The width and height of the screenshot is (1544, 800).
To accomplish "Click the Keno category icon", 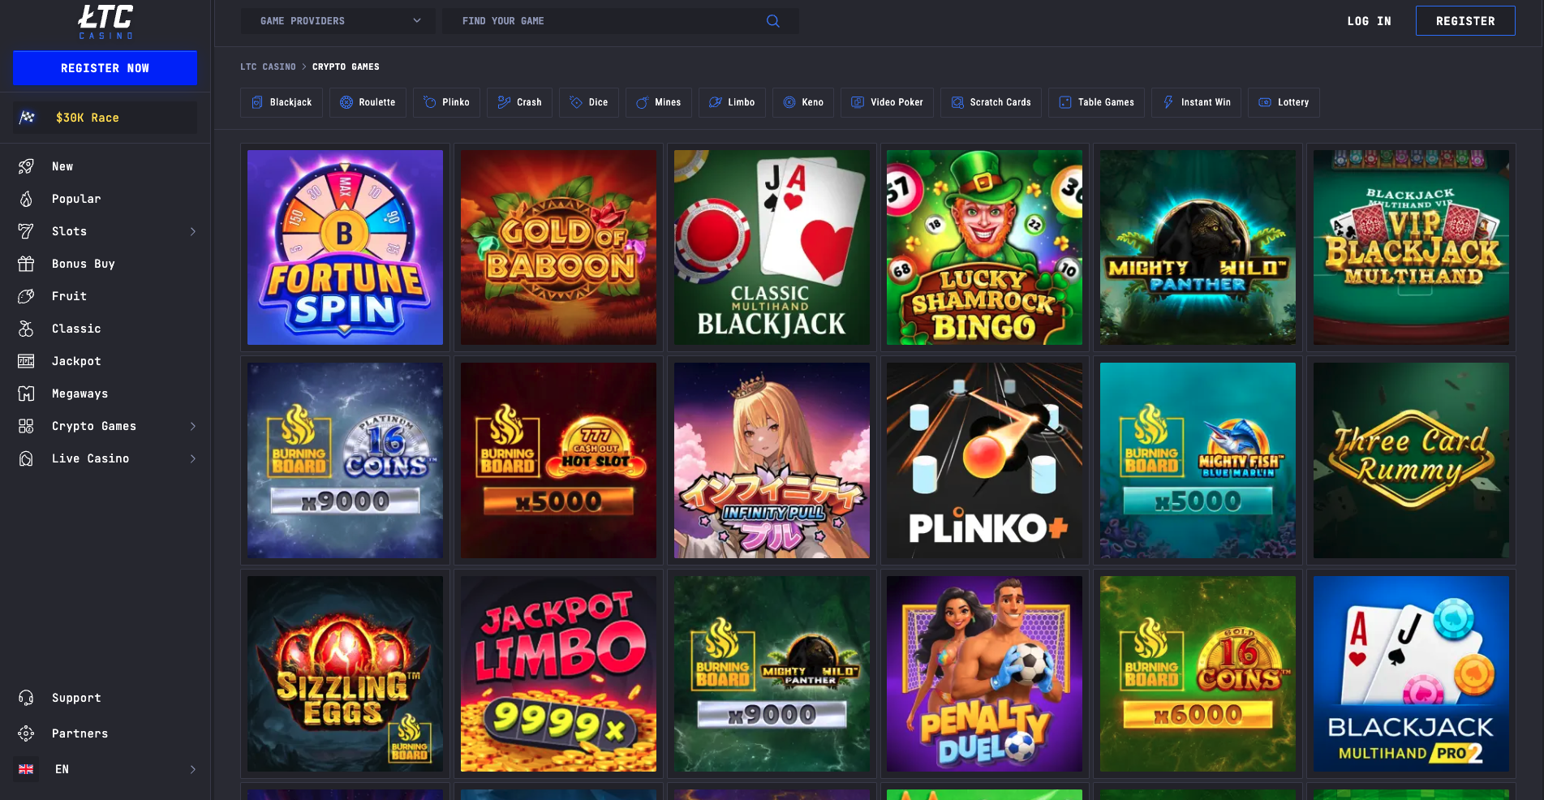I will click(789, 102).
